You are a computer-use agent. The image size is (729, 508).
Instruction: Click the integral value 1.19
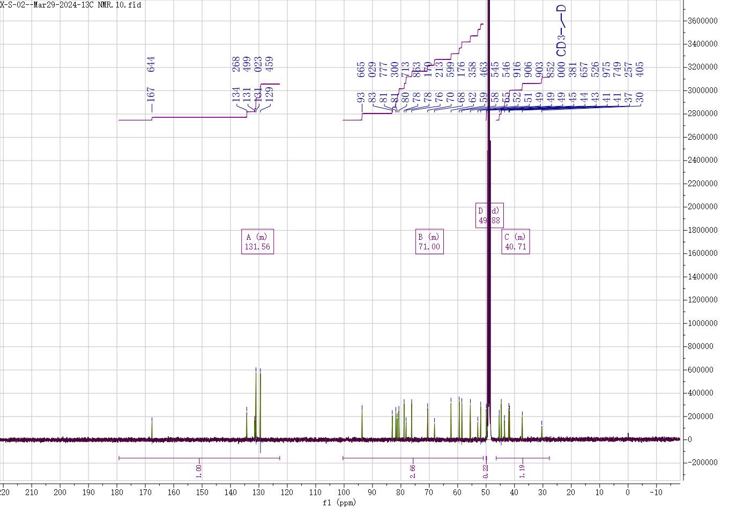coord(522,471)
